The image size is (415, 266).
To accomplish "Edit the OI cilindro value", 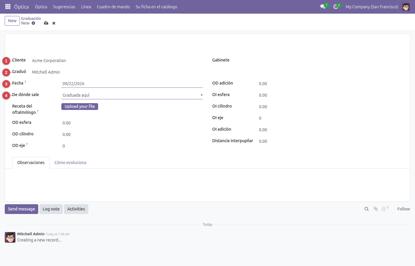I will click(x=330, y=107).
